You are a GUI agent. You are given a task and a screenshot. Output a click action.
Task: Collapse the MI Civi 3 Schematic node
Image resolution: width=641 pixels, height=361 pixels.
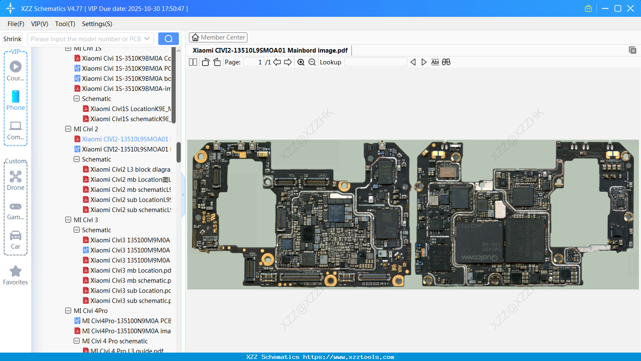point(77,230)
